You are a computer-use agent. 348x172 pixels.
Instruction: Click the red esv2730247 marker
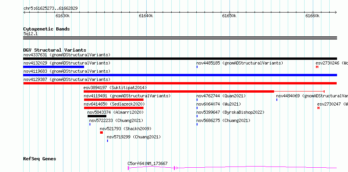pos(319,108)
